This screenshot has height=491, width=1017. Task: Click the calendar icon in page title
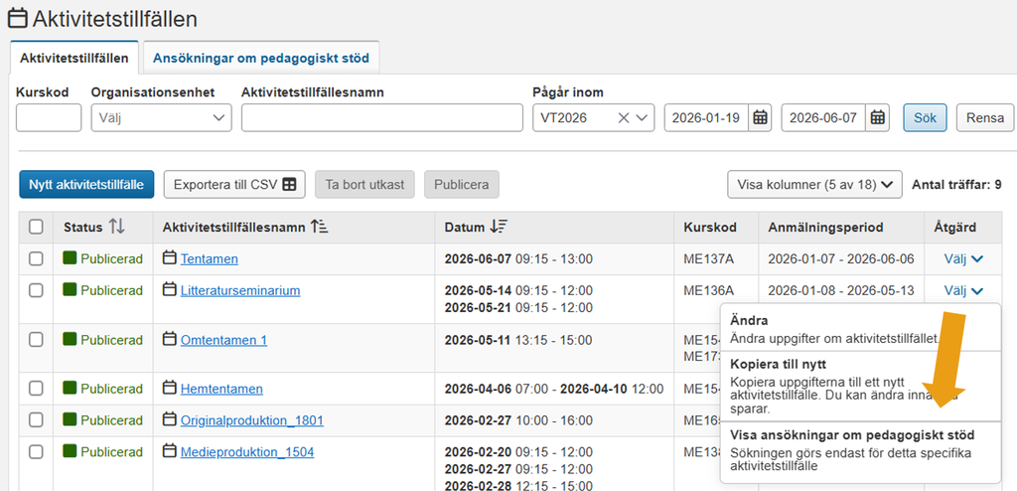[x=18, y=18]
